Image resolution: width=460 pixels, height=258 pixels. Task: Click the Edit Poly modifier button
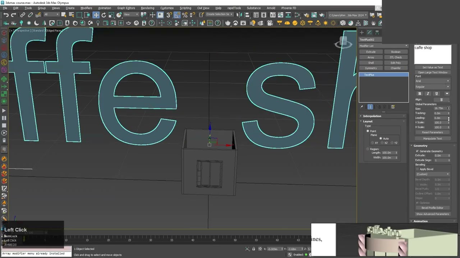tap(396, 63)
